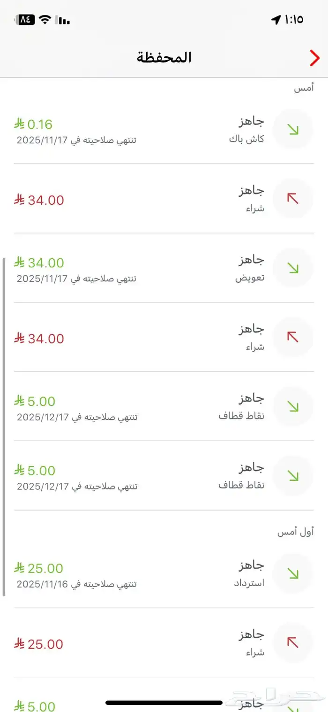Select the استرداد transaction label

(x=249, y=583)
